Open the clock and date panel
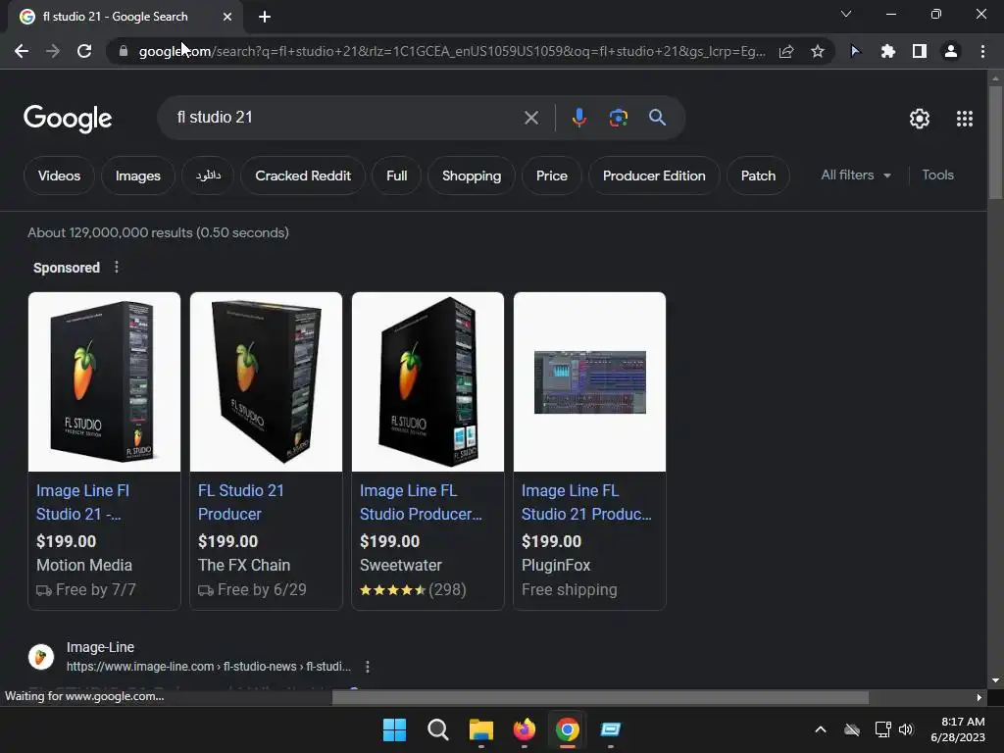1004x753 pixels. point(958,729)
